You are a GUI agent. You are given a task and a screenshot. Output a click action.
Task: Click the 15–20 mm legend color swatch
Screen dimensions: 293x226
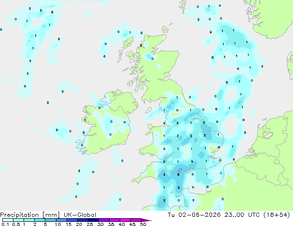pyautogui.click(x=72, y=220)
